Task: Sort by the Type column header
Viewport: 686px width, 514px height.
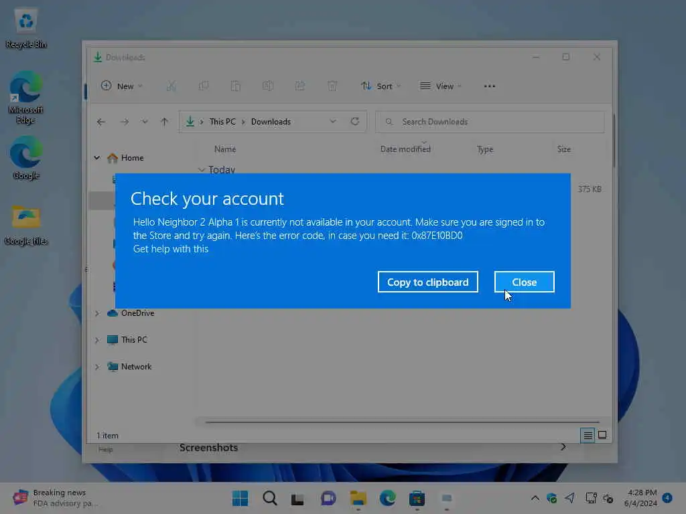Action: pyautogui.click(x=485, y=149)
